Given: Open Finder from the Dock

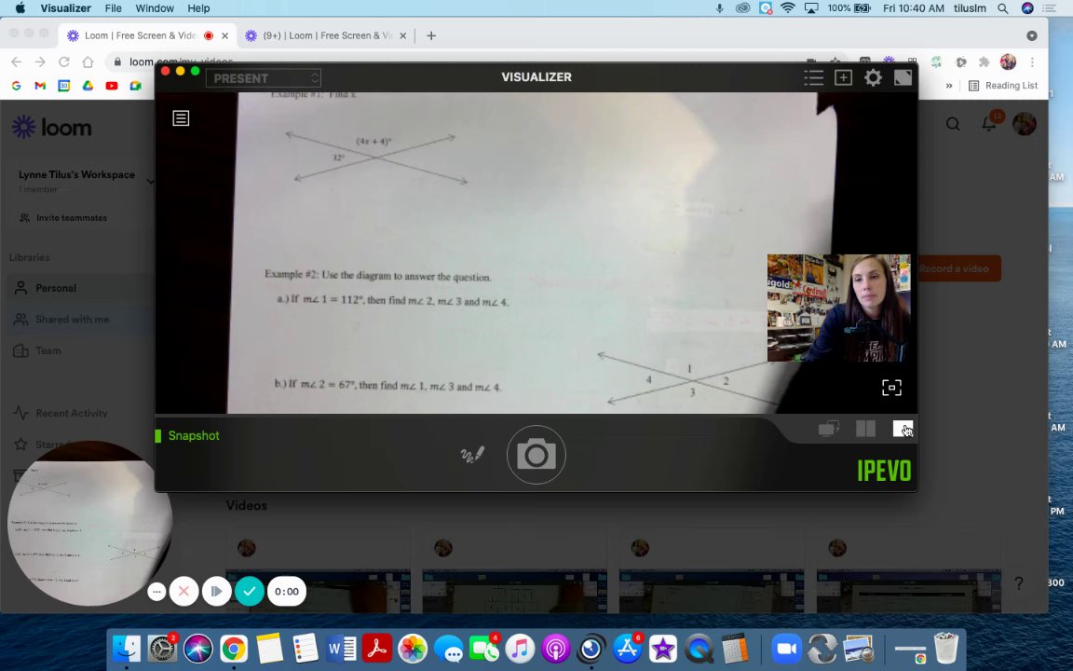Looking at the screenshot, I should (x=127, y=649).
